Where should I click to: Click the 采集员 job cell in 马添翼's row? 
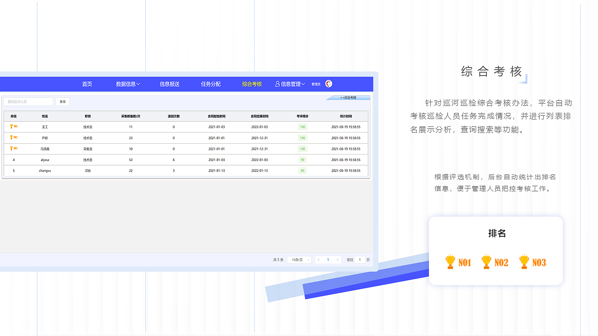[x=88, y=149]
